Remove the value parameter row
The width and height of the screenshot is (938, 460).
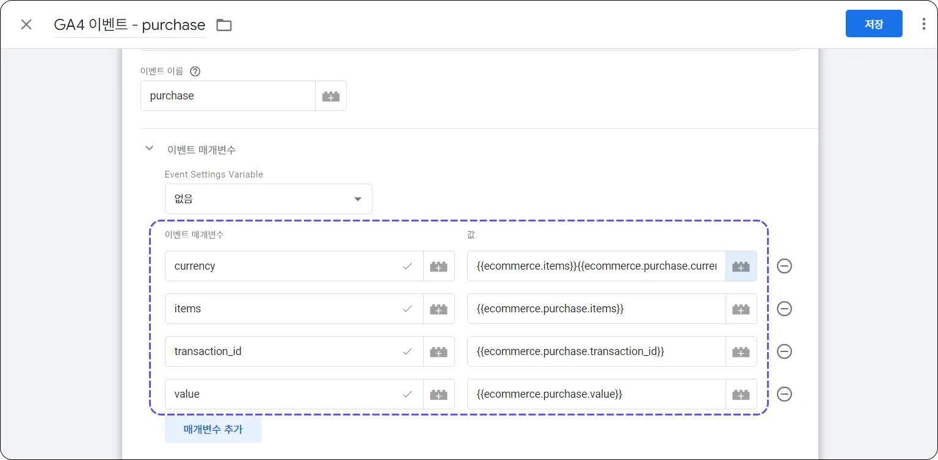pyautogui.click(x=784, y=394)
